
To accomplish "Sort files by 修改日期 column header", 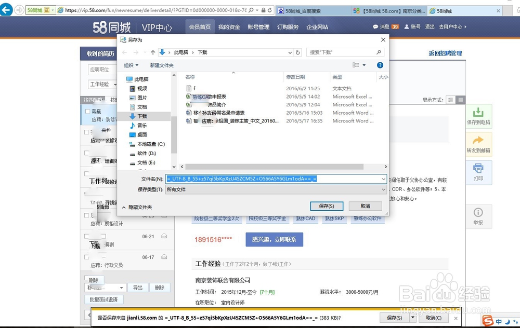I will coord(295,77).
